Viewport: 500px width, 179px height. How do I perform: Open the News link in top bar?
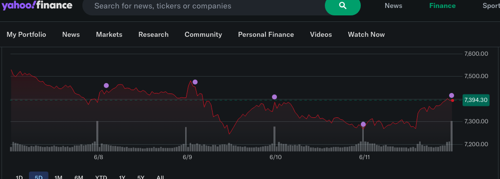point(393,6)
